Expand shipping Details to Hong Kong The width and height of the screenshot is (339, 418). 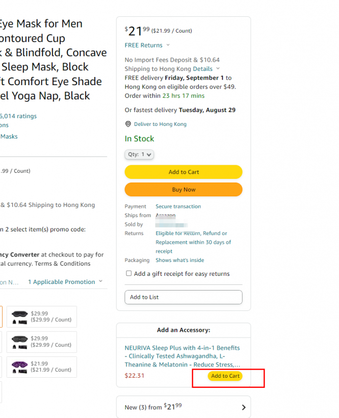(218, 69)
